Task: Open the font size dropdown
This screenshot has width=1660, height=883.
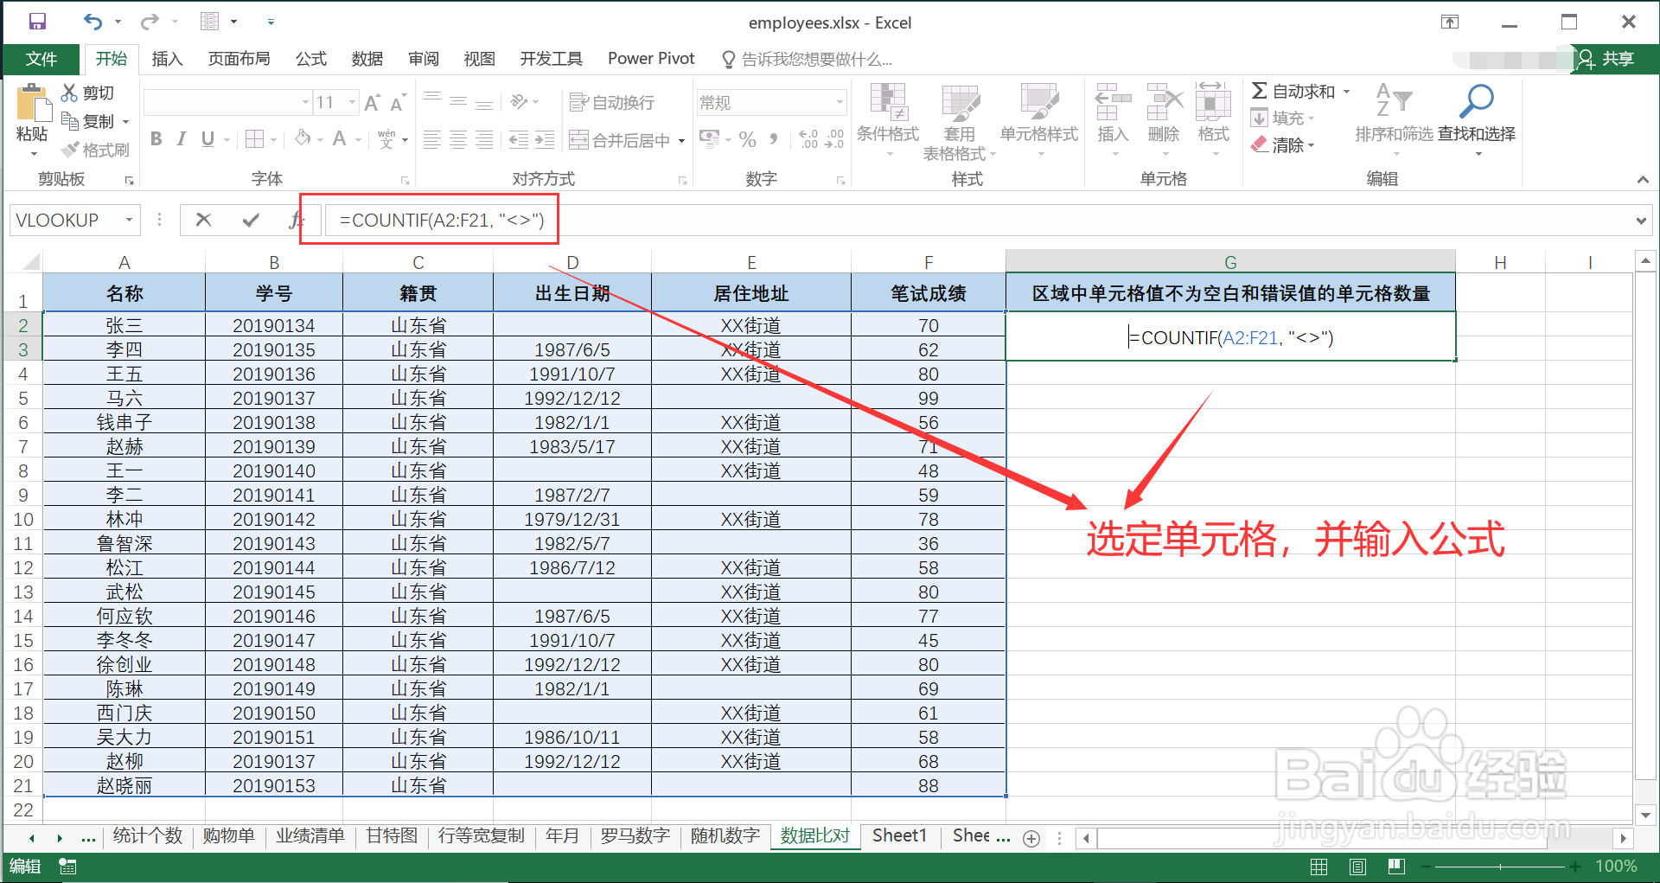Action: [x=351, y=102]
